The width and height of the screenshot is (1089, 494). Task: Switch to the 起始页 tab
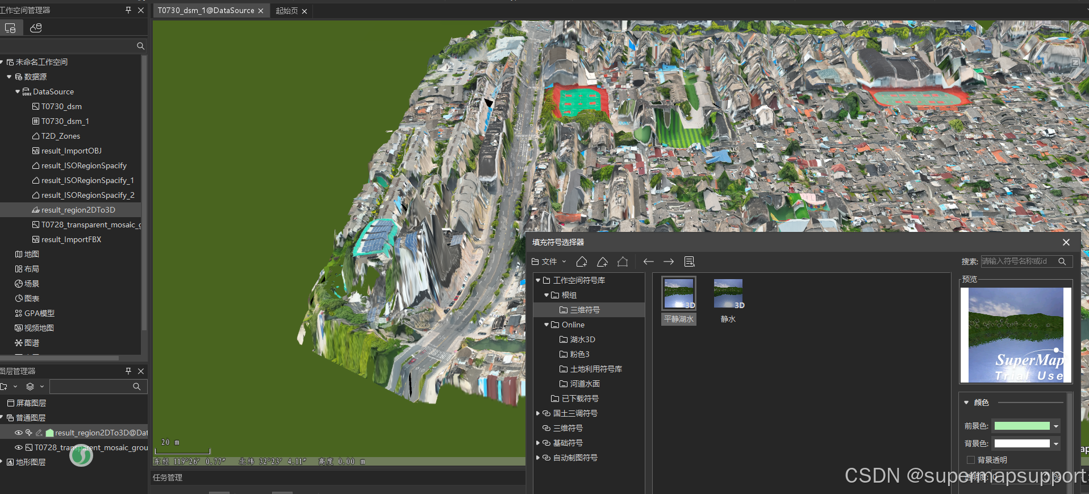click(287, 11)
